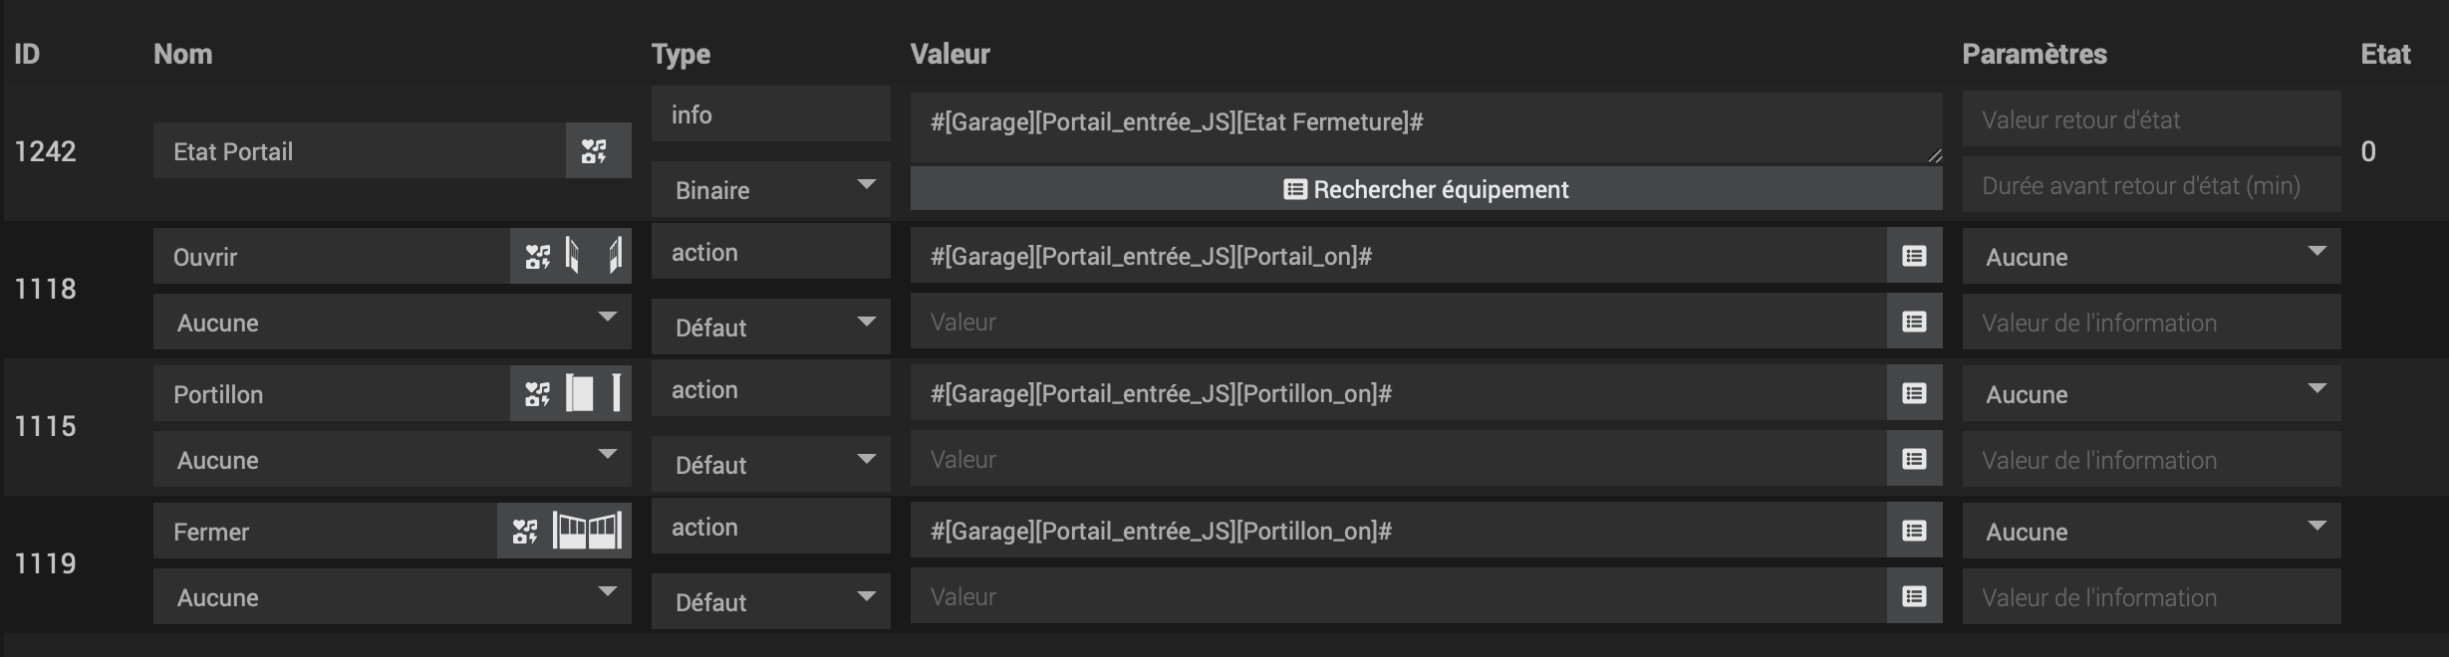Viewport: 2449px width, 657px height.
Task: Click list icon next to Fermer's empty Valeur field
Action: click(x=1914, y=596)
